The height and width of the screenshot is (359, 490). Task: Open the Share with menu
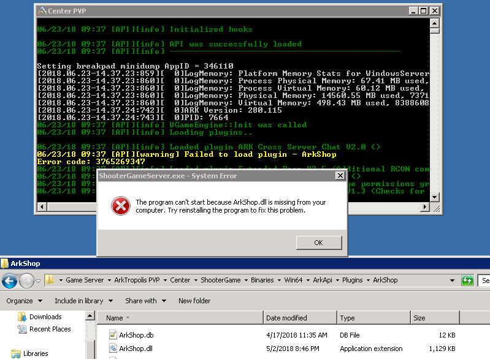click(145, 301)
